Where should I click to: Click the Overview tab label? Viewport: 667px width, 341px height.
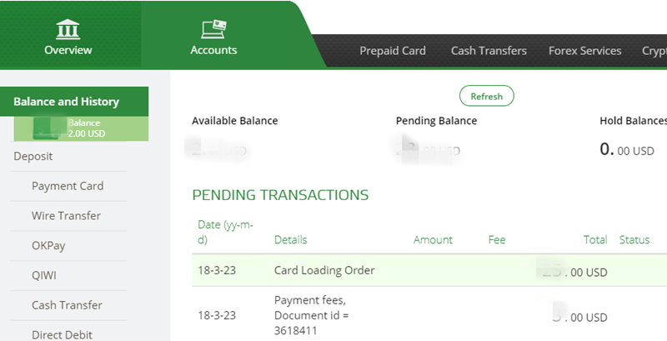coord(68,50)
